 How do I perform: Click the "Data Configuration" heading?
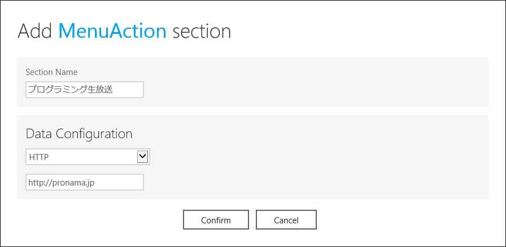coord(79,134)
